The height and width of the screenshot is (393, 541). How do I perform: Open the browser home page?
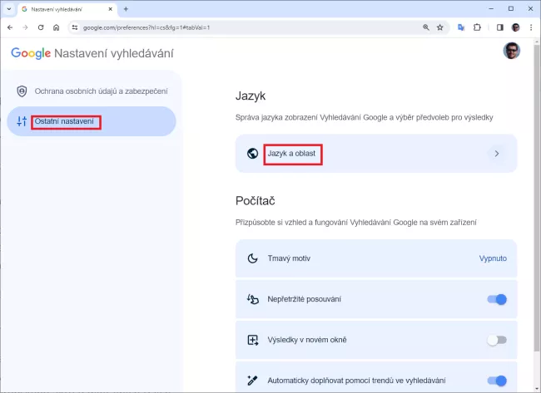click(57, 27)
